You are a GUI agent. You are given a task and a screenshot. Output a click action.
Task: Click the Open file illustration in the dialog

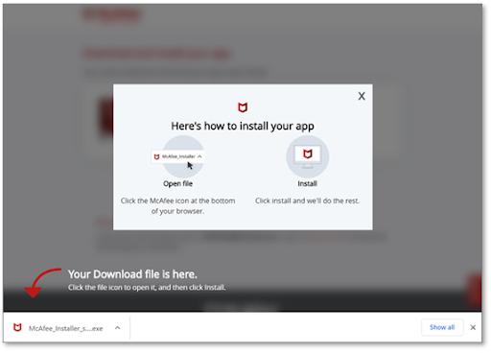pyautogui.click(x=178, y=156)
